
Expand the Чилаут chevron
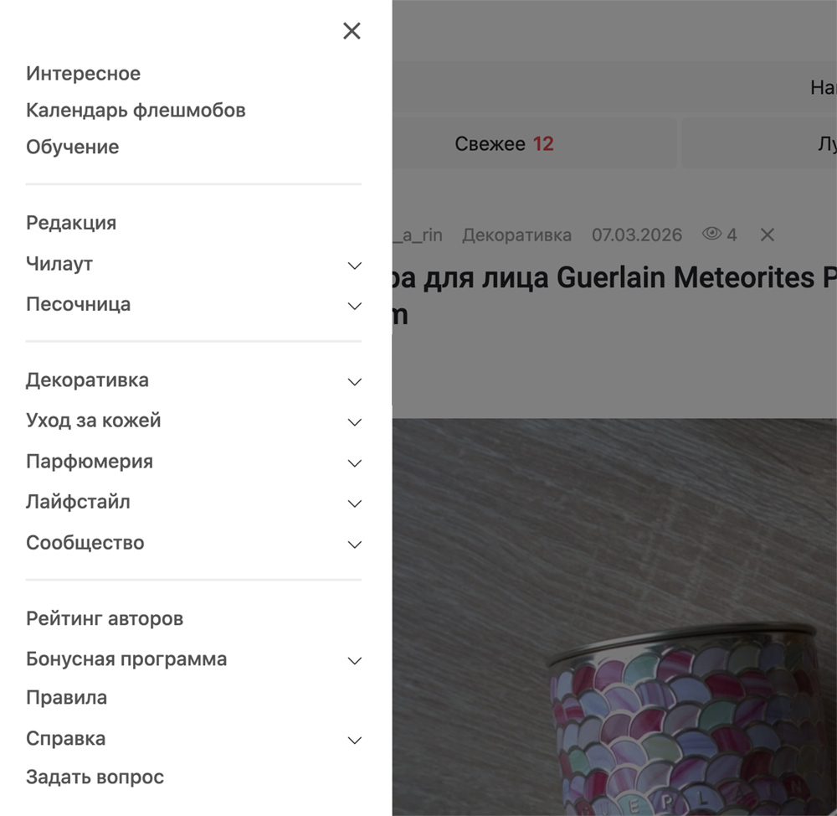[354, 266]
